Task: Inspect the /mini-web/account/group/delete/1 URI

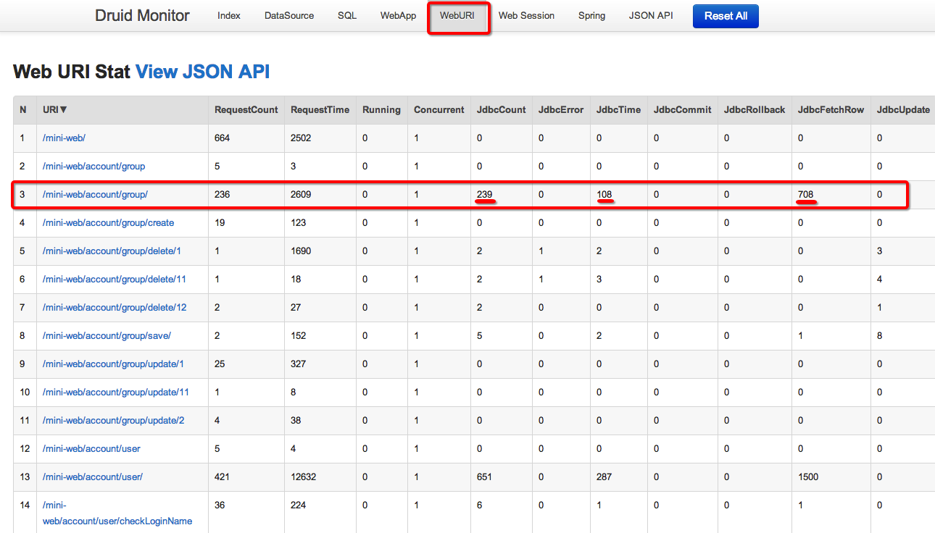Action: 111,251
